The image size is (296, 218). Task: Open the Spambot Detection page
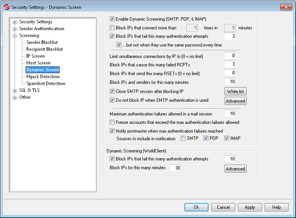pyautogui.click(x=46, y=83)
